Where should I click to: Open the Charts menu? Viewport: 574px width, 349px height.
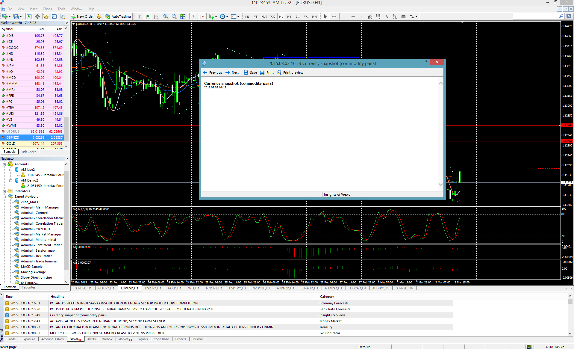pos(47,9)
